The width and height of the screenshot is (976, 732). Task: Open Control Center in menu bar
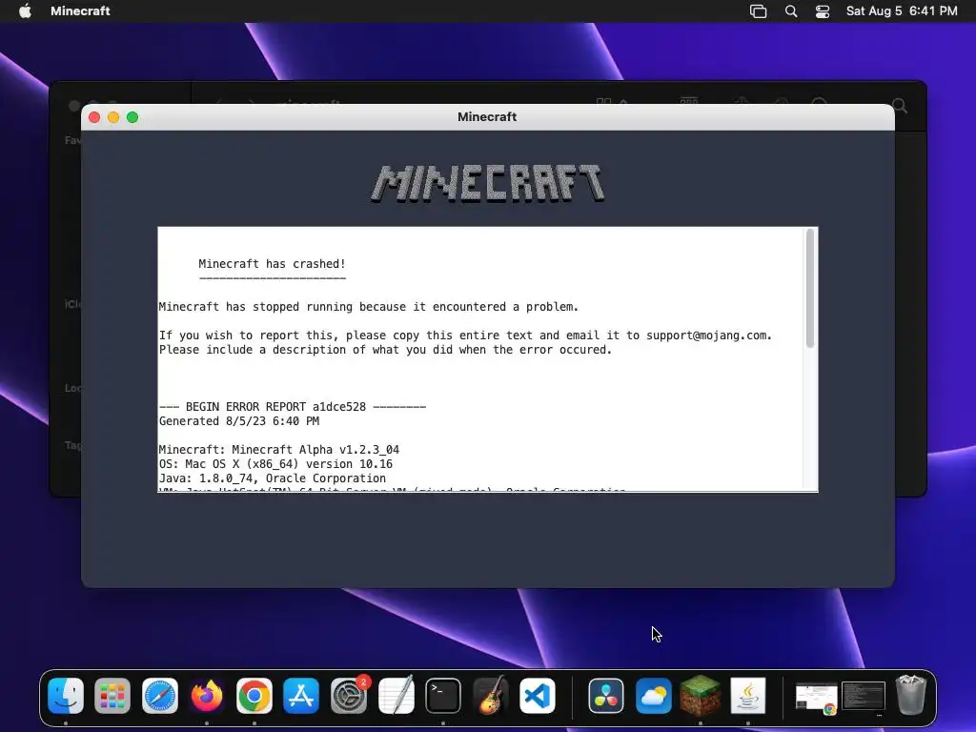pos(823,11)
